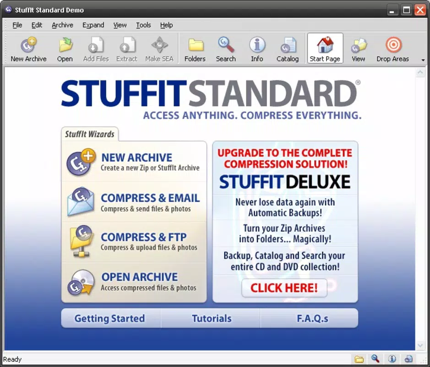This screenshot has width=430, height=367.
Task: Minimize the StuffIt Standard Demo window
Action: [x=392, y=10]
